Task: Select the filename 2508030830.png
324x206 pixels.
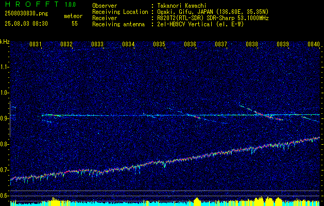Action: coord(26,14)
